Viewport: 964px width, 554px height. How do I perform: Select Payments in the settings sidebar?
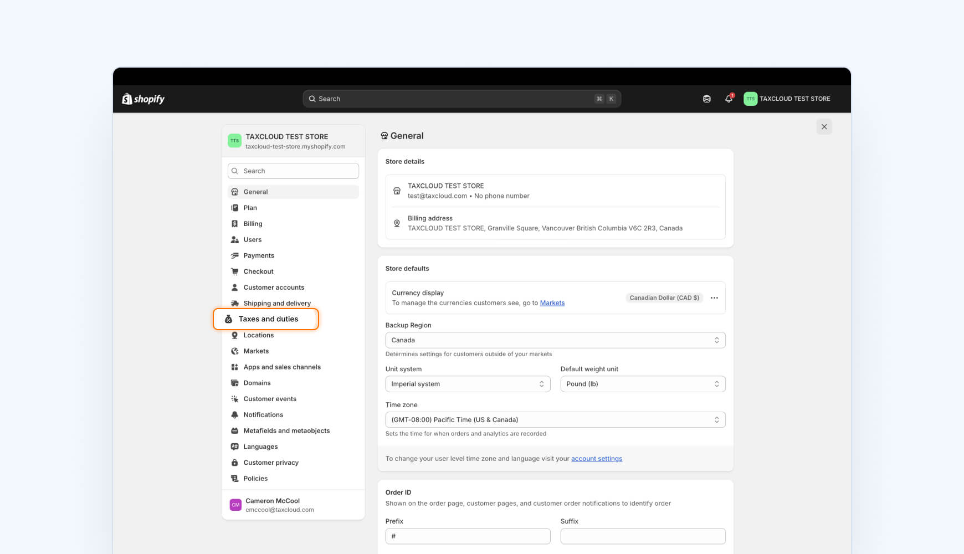pyautogui.click(x=258, y=255)
